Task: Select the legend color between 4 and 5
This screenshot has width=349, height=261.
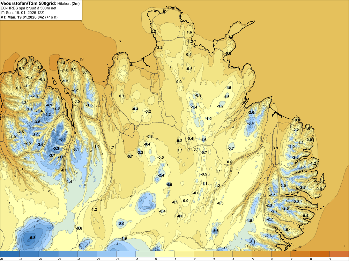Action: pos(242,254)
